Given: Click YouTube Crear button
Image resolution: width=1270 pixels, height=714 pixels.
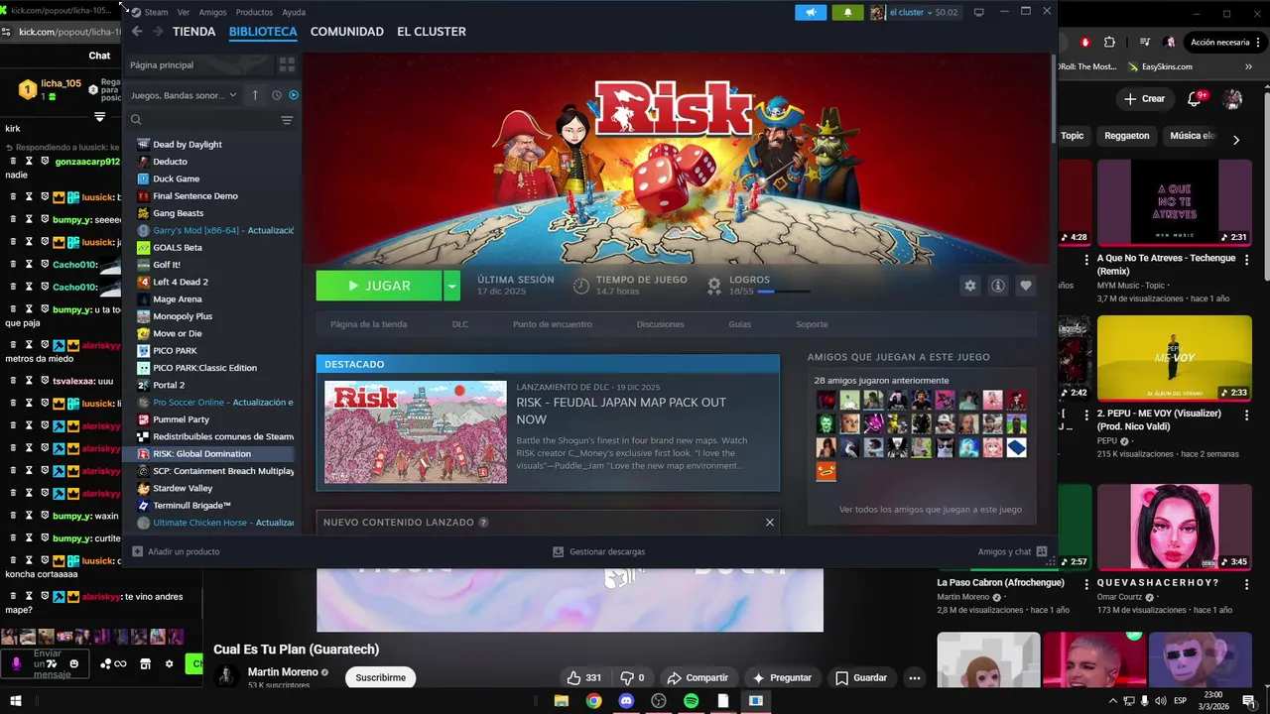Looking at the screenshot, I should coord(1145,99).
